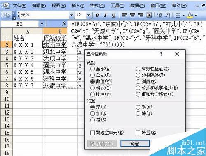The height and width of the screenshot is (156, 206).
Task: Click cell containing 姓名
Action: coord(28,38)
